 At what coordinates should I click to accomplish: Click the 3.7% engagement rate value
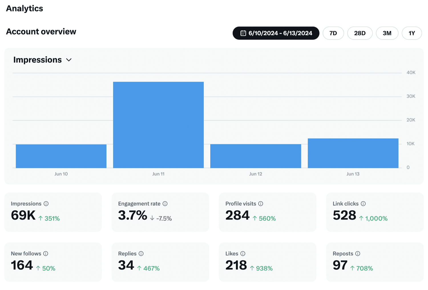click(132, 215)
